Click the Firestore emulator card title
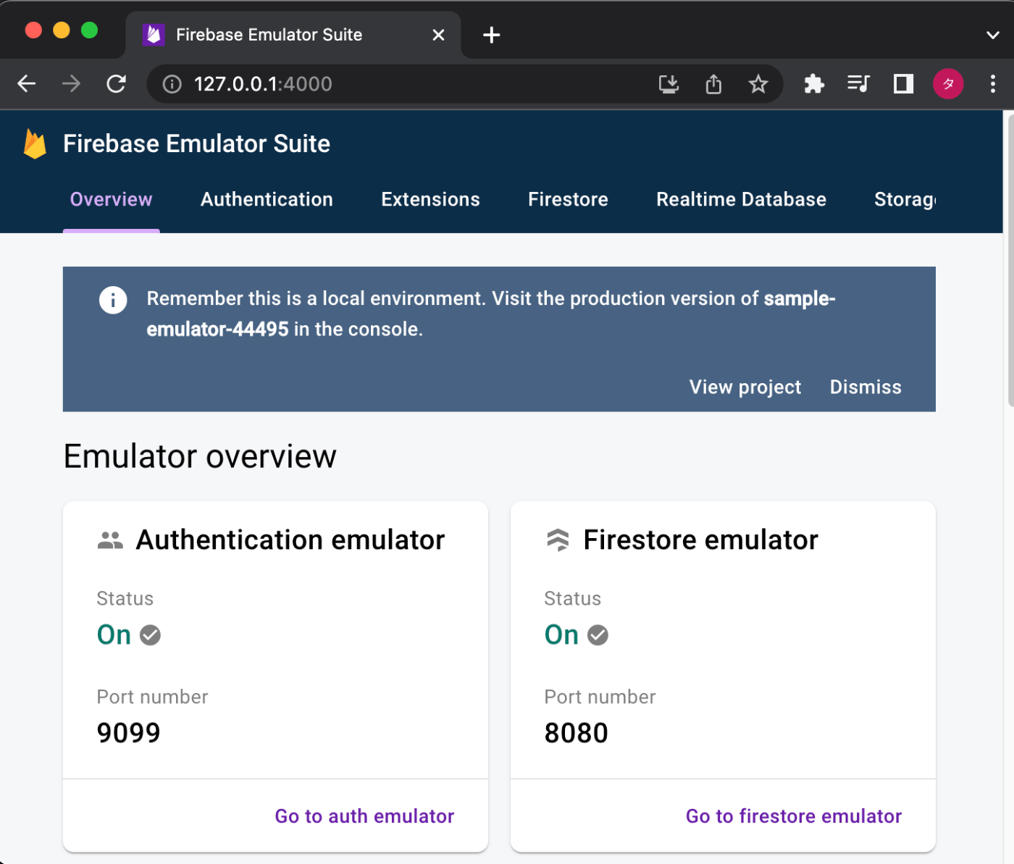This screenshot has width=1014, height=864. pyautogui.click(x=701, y=540)
